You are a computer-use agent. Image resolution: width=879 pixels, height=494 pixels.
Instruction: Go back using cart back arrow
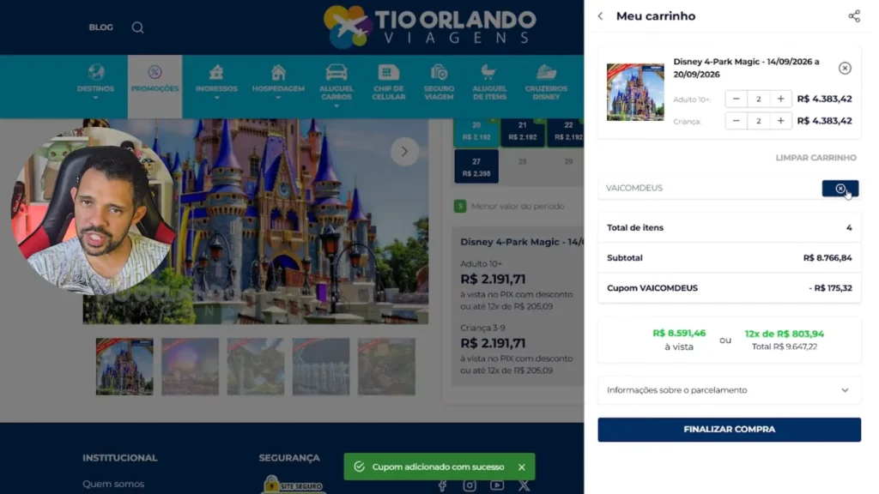600,16
